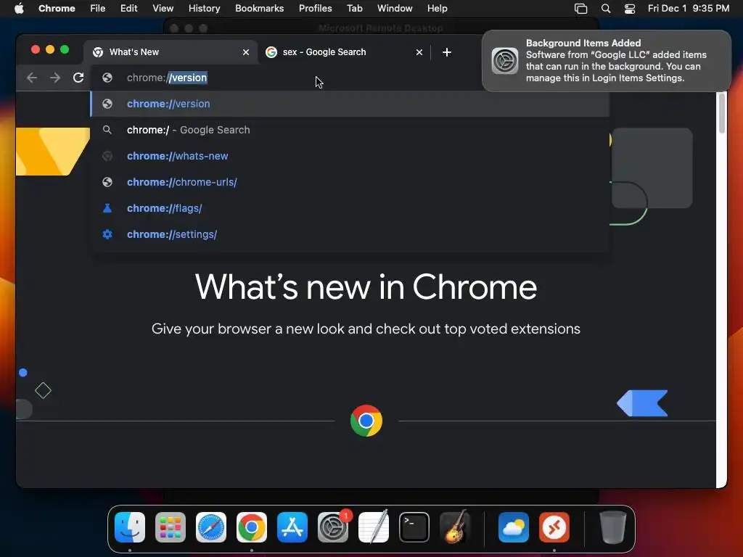Select the chrome://settings/ suggestion

(x=350, y=234)
